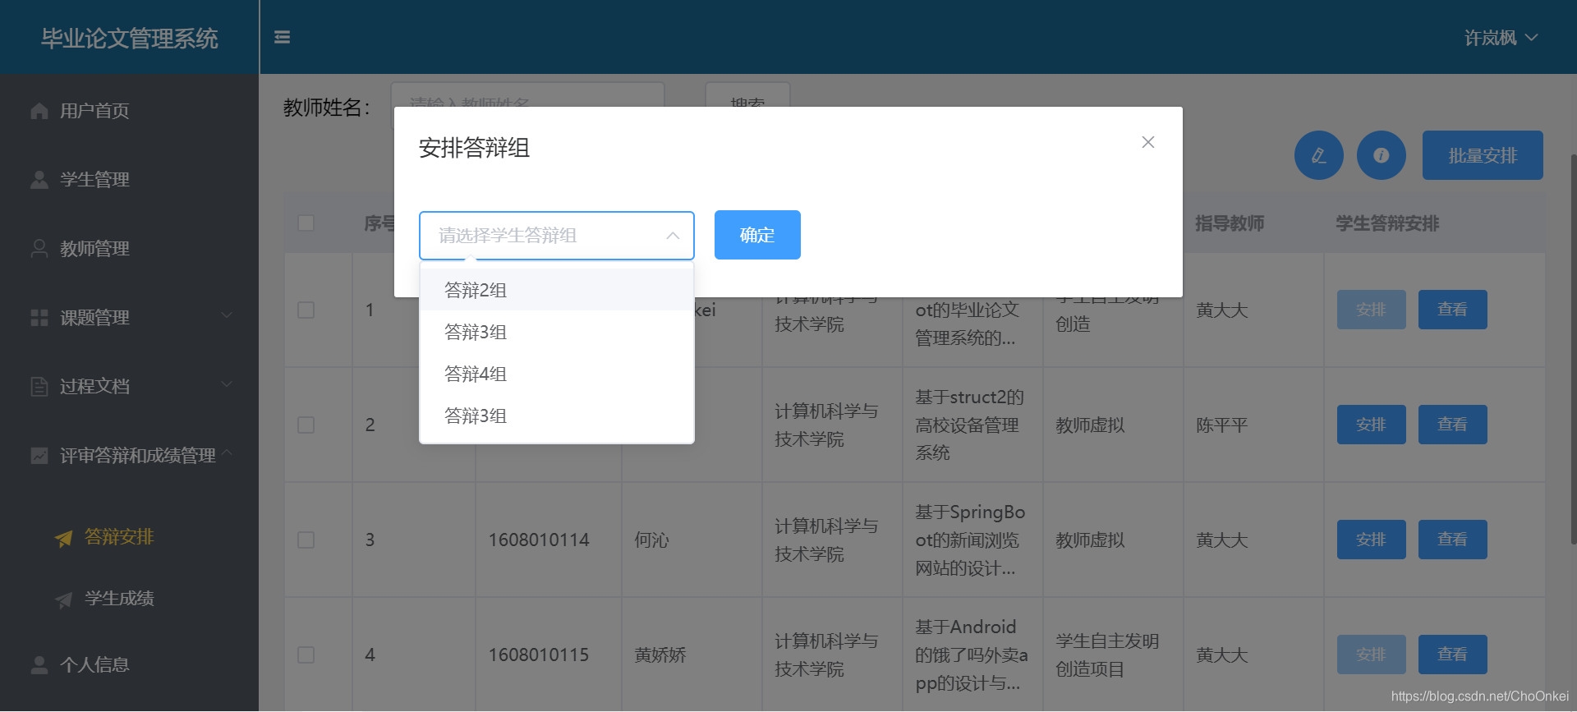This screenshot has width=1577, height=712.
Task: Expand the 课题管理 submenu chevron
Action: 227,315
